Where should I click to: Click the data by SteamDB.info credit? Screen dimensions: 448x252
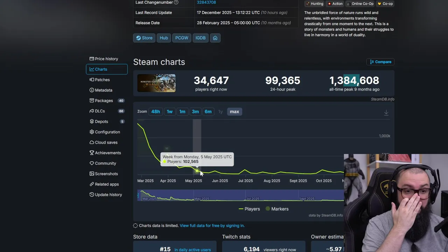coord(326,215)
